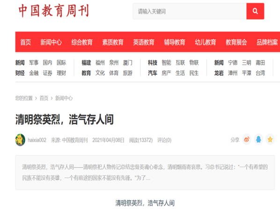Open the 教育展会 navigation item
This screenshot has height=209, width=280.
(236, 42)
